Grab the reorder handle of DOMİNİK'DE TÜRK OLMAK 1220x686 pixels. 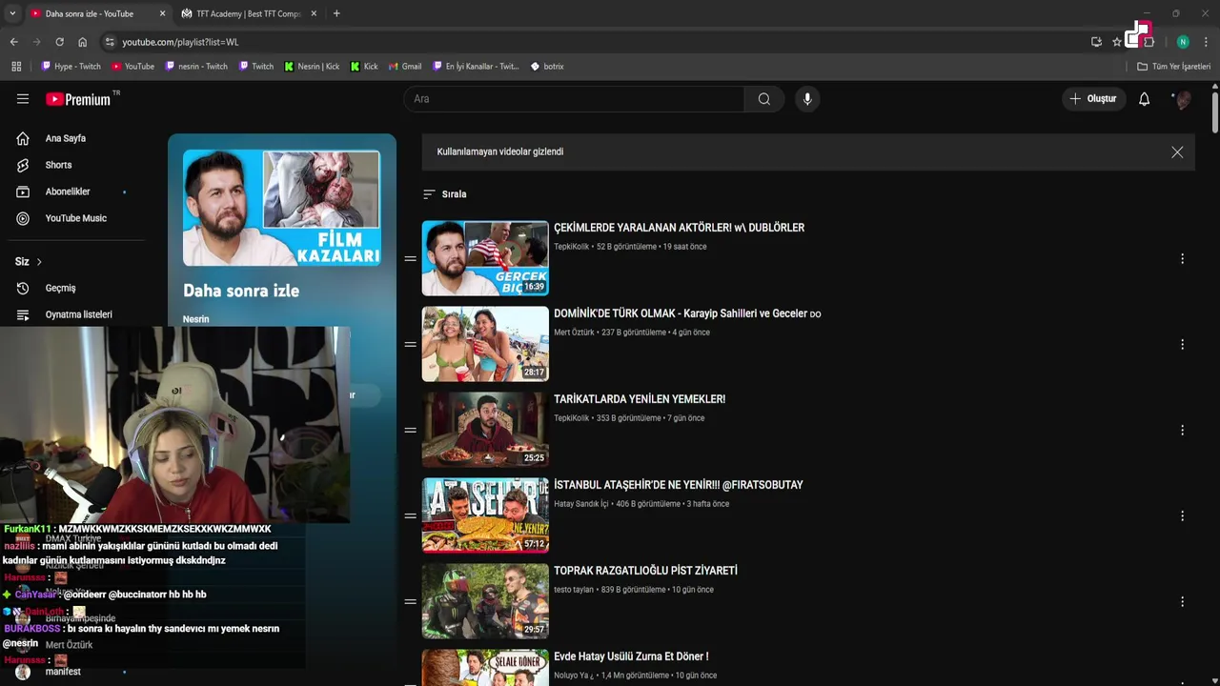411,345
